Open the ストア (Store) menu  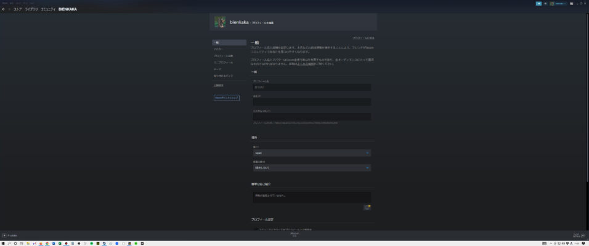pyautogui.click(x=18, y=9)
